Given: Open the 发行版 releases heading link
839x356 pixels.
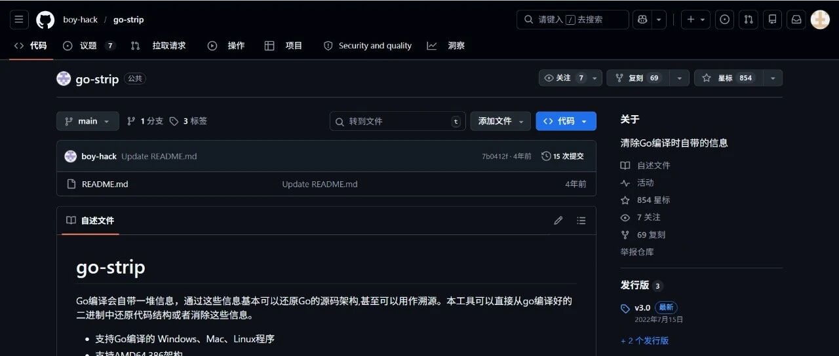Looking at the screenshot, I should click(x=634, y=285).
